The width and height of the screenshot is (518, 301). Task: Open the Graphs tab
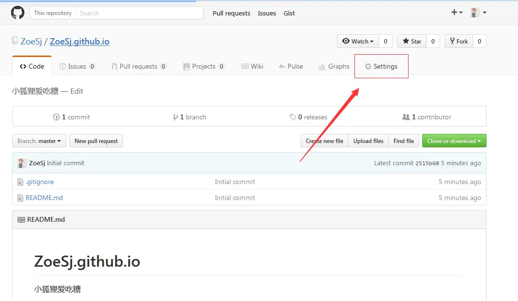tap(334, 66)
